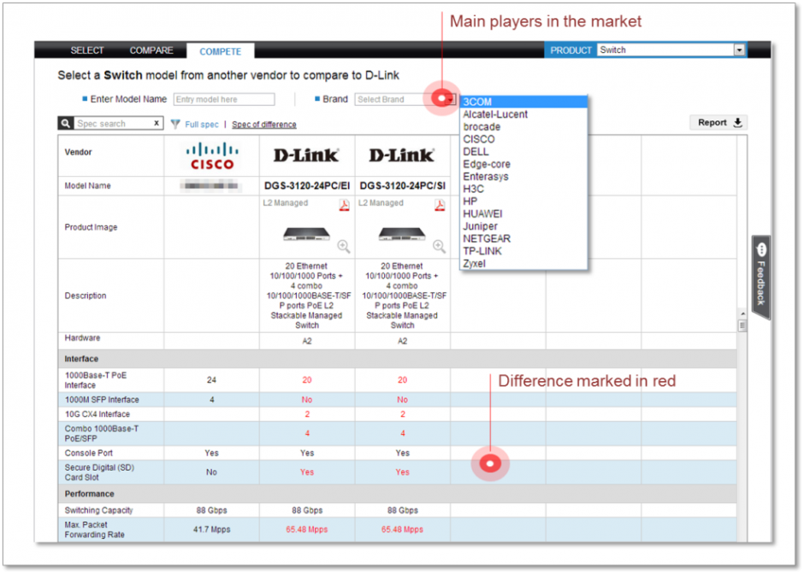Click the DGS-3120-24PC/SI model name
Screen dimensions: 804x574
tap(403, 186)
